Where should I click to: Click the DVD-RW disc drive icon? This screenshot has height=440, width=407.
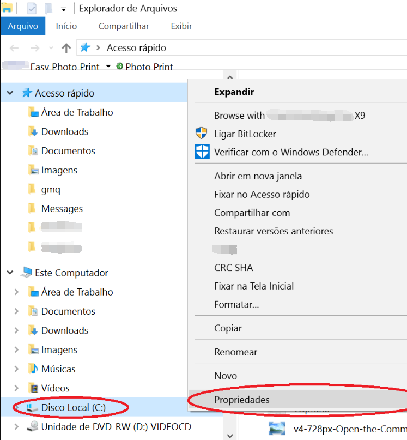point(33,426)
